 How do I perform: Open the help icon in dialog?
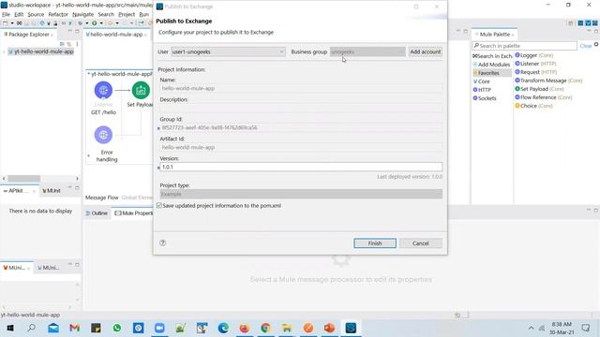[162, 242]
